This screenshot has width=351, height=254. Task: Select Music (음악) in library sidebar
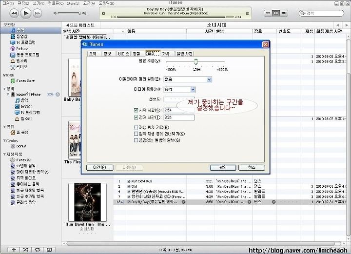pos(31,30)
